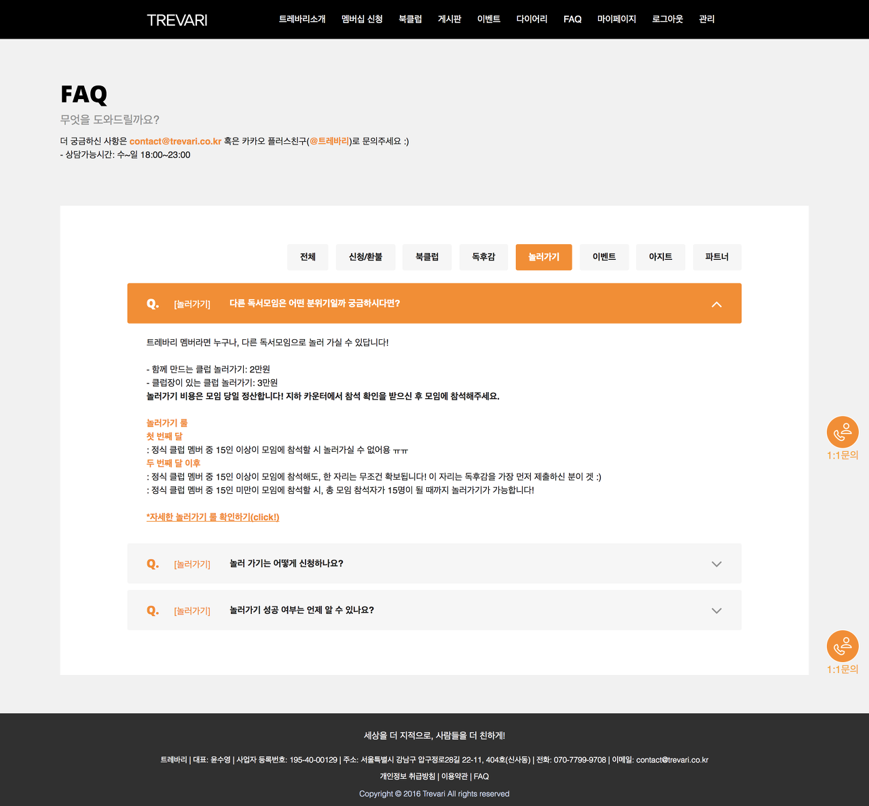Open the 자세한 놀러가기 룰 확인하기 link
The width and height of the screenshot is (869, 806).
point(212,517)
